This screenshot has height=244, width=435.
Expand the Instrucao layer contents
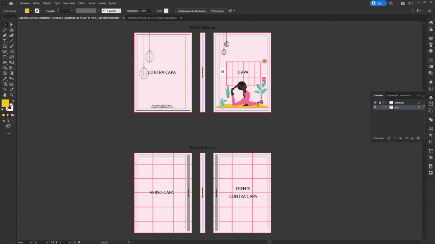[386, 103]
